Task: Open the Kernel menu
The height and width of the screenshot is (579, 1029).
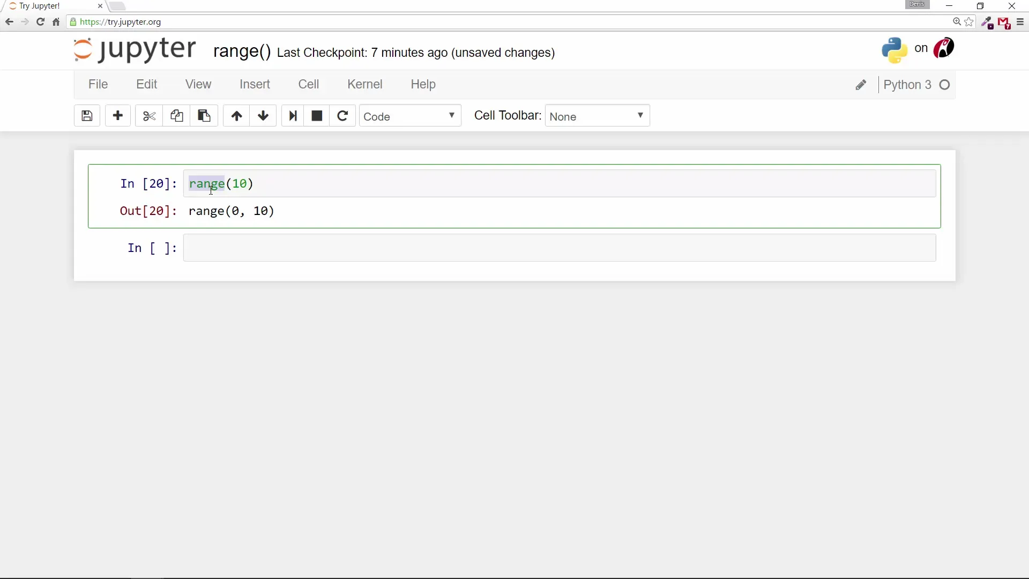Action: (364, 84)
